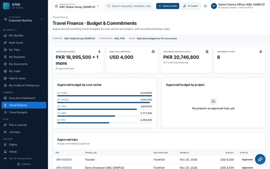Click the briefcase icon on Awaiting Approval card
The image size is (270, 169).
click(153, 52)
